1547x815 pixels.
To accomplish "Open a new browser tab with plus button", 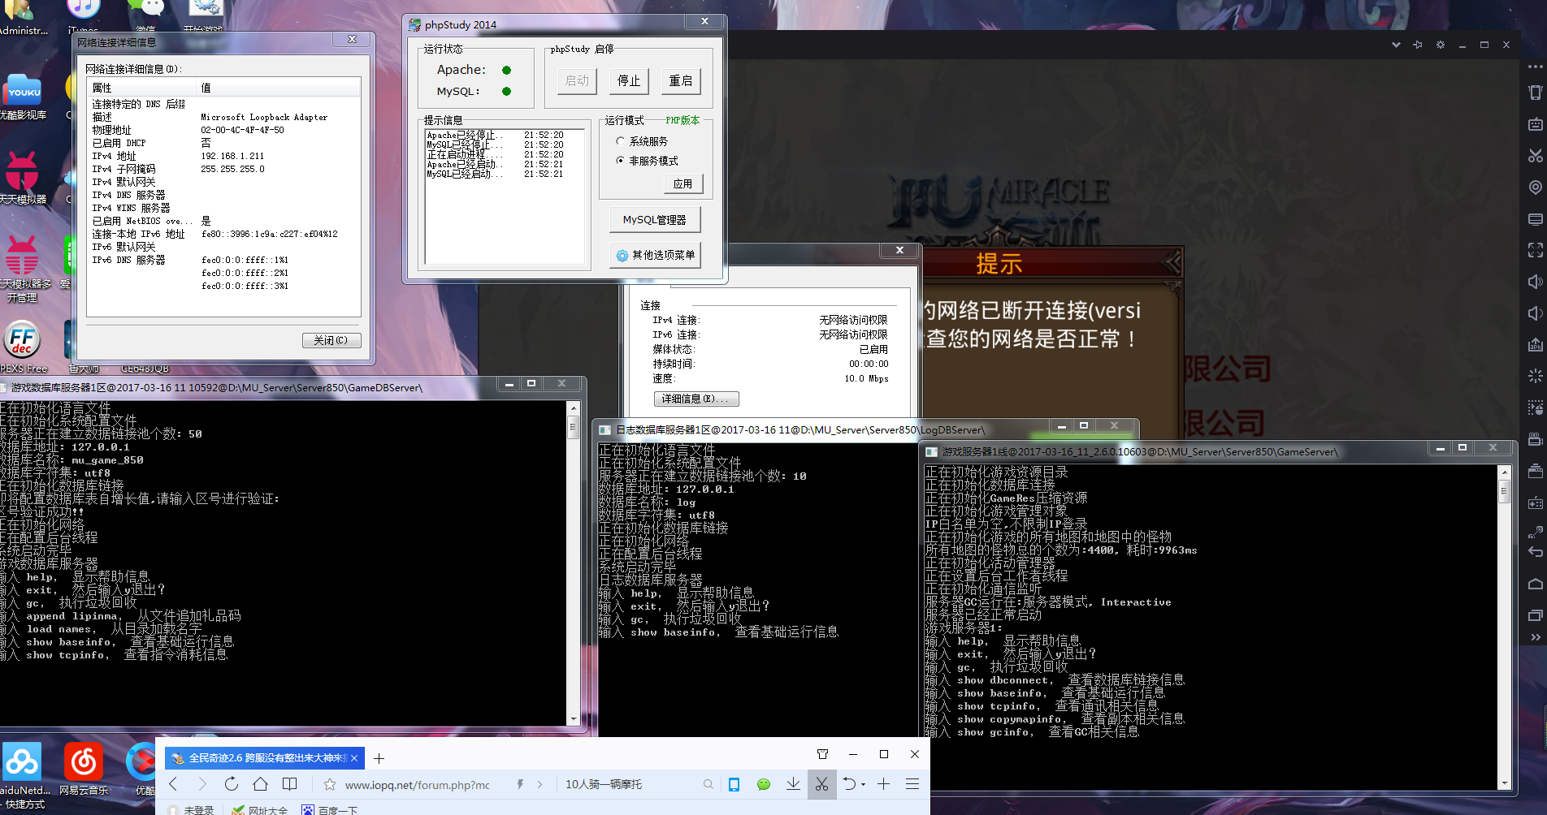I will coord(379,758).
